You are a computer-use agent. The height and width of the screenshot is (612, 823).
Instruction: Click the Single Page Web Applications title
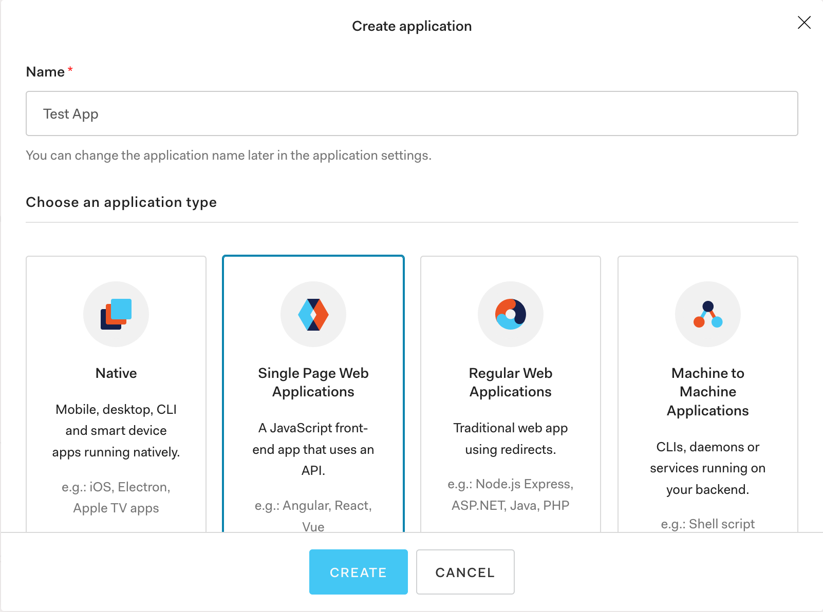(313, 382)
